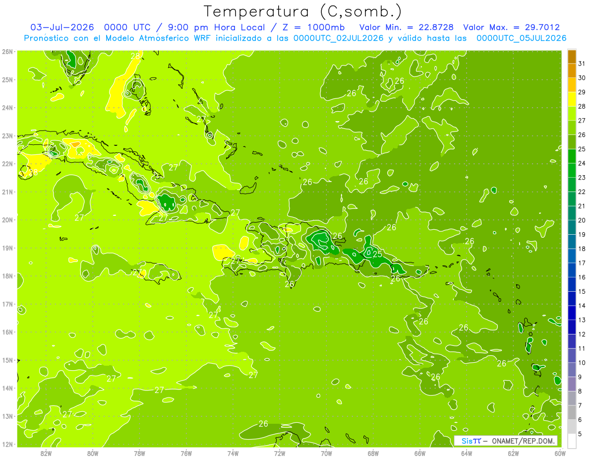Click the latitude axis label 22N

point(7,164)
